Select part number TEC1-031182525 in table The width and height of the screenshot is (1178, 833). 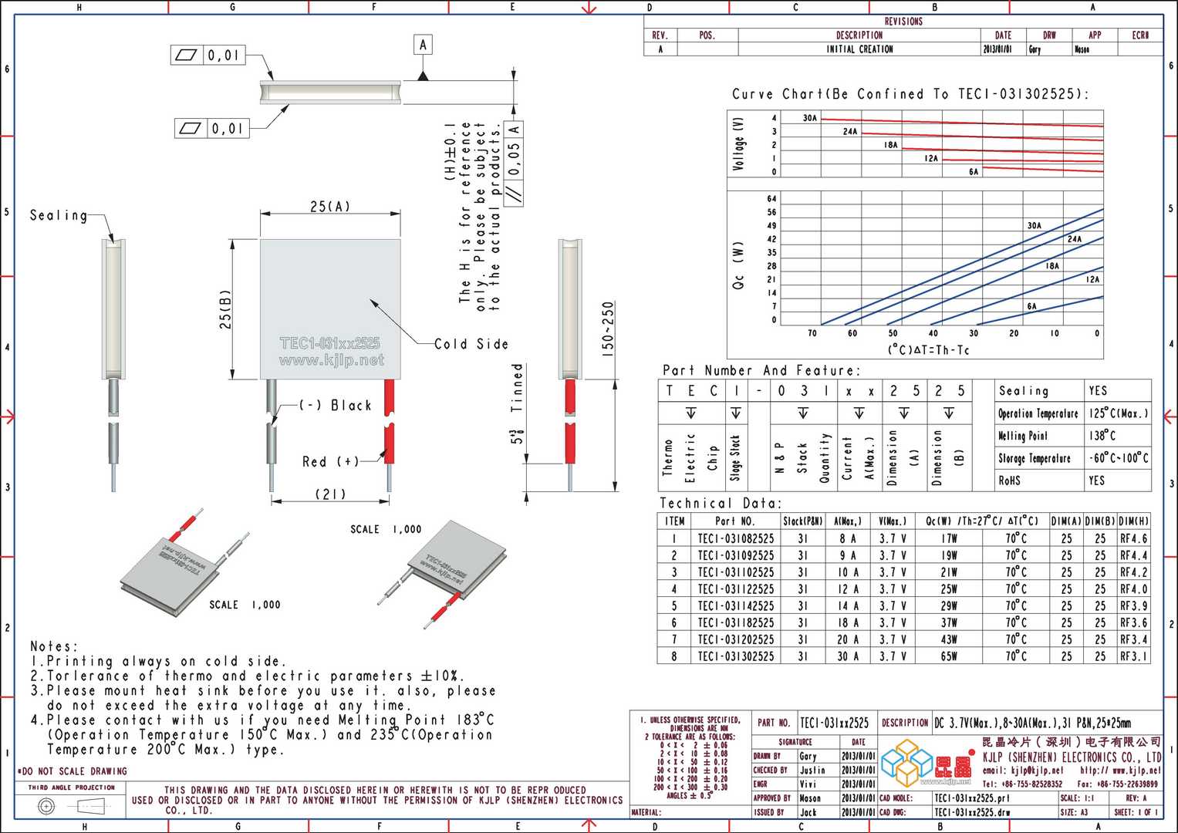pyautogui.click(x=735, y=622)
